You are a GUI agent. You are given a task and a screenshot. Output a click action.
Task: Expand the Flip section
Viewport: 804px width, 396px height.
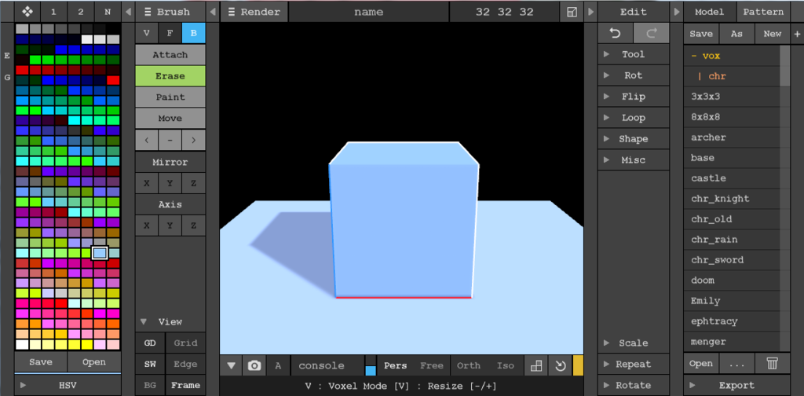[634, 97]
